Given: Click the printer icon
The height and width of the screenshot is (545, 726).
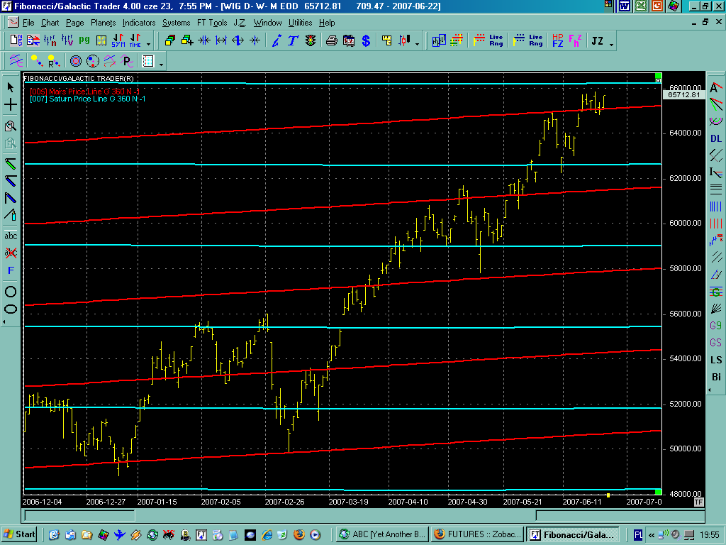Looking at the screenshot, I should pyautogui.click(x=331, y=40).
